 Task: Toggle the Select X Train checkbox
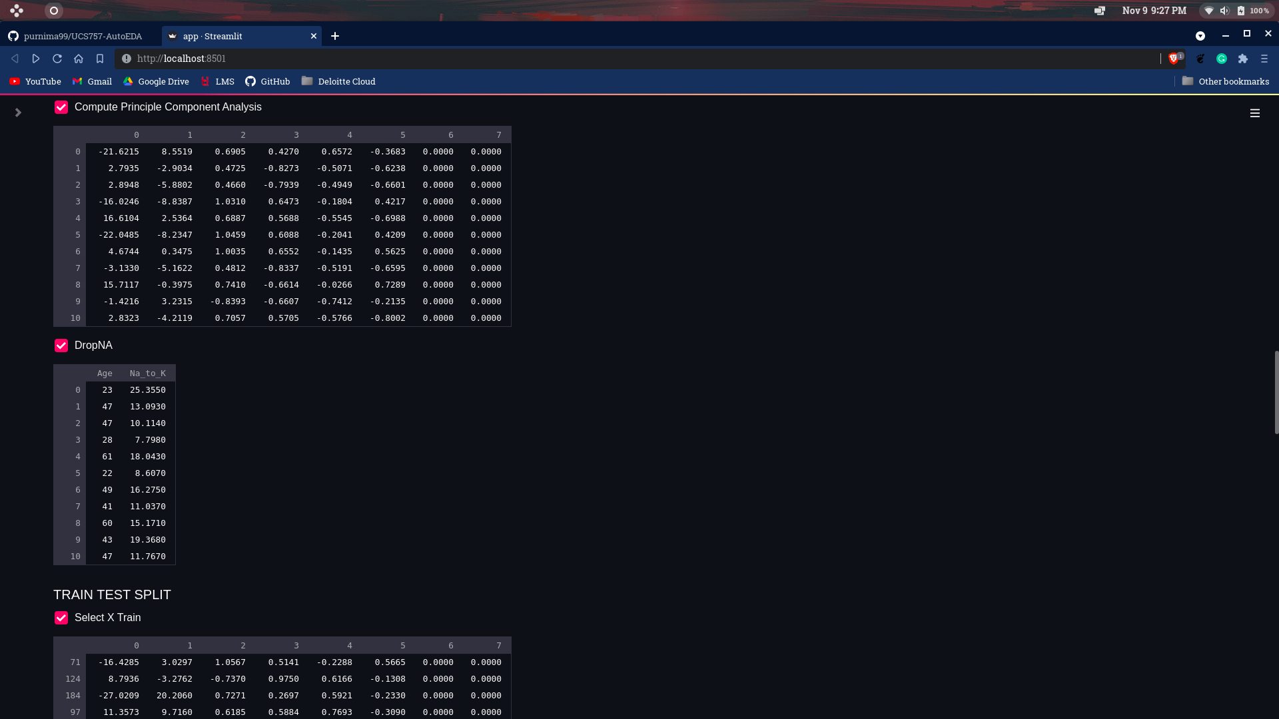(61, 618)
